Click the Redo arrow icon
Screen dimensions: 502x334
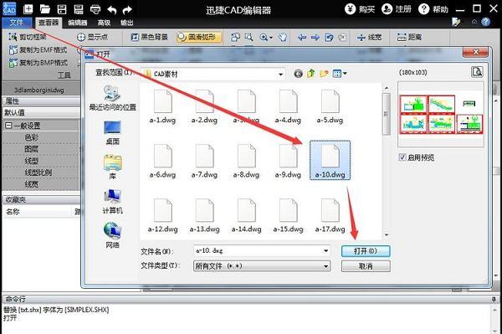[127, 9]
